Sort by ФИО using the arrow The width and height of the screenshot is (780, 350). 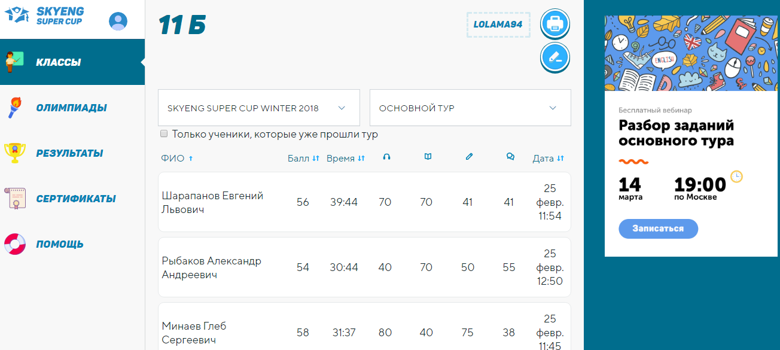[x=191, y=159]
